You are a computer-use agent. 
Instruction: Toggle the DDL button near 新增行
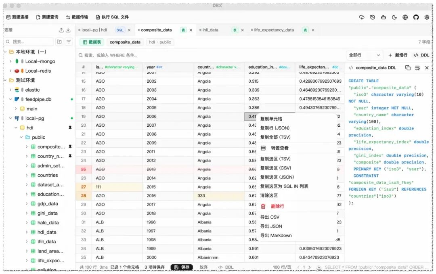421,55
